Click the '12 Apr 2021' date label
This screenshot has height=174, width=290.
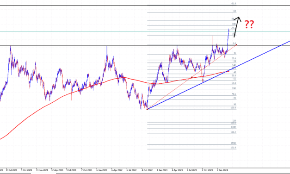pyautogui.click(x=57, y=170)
